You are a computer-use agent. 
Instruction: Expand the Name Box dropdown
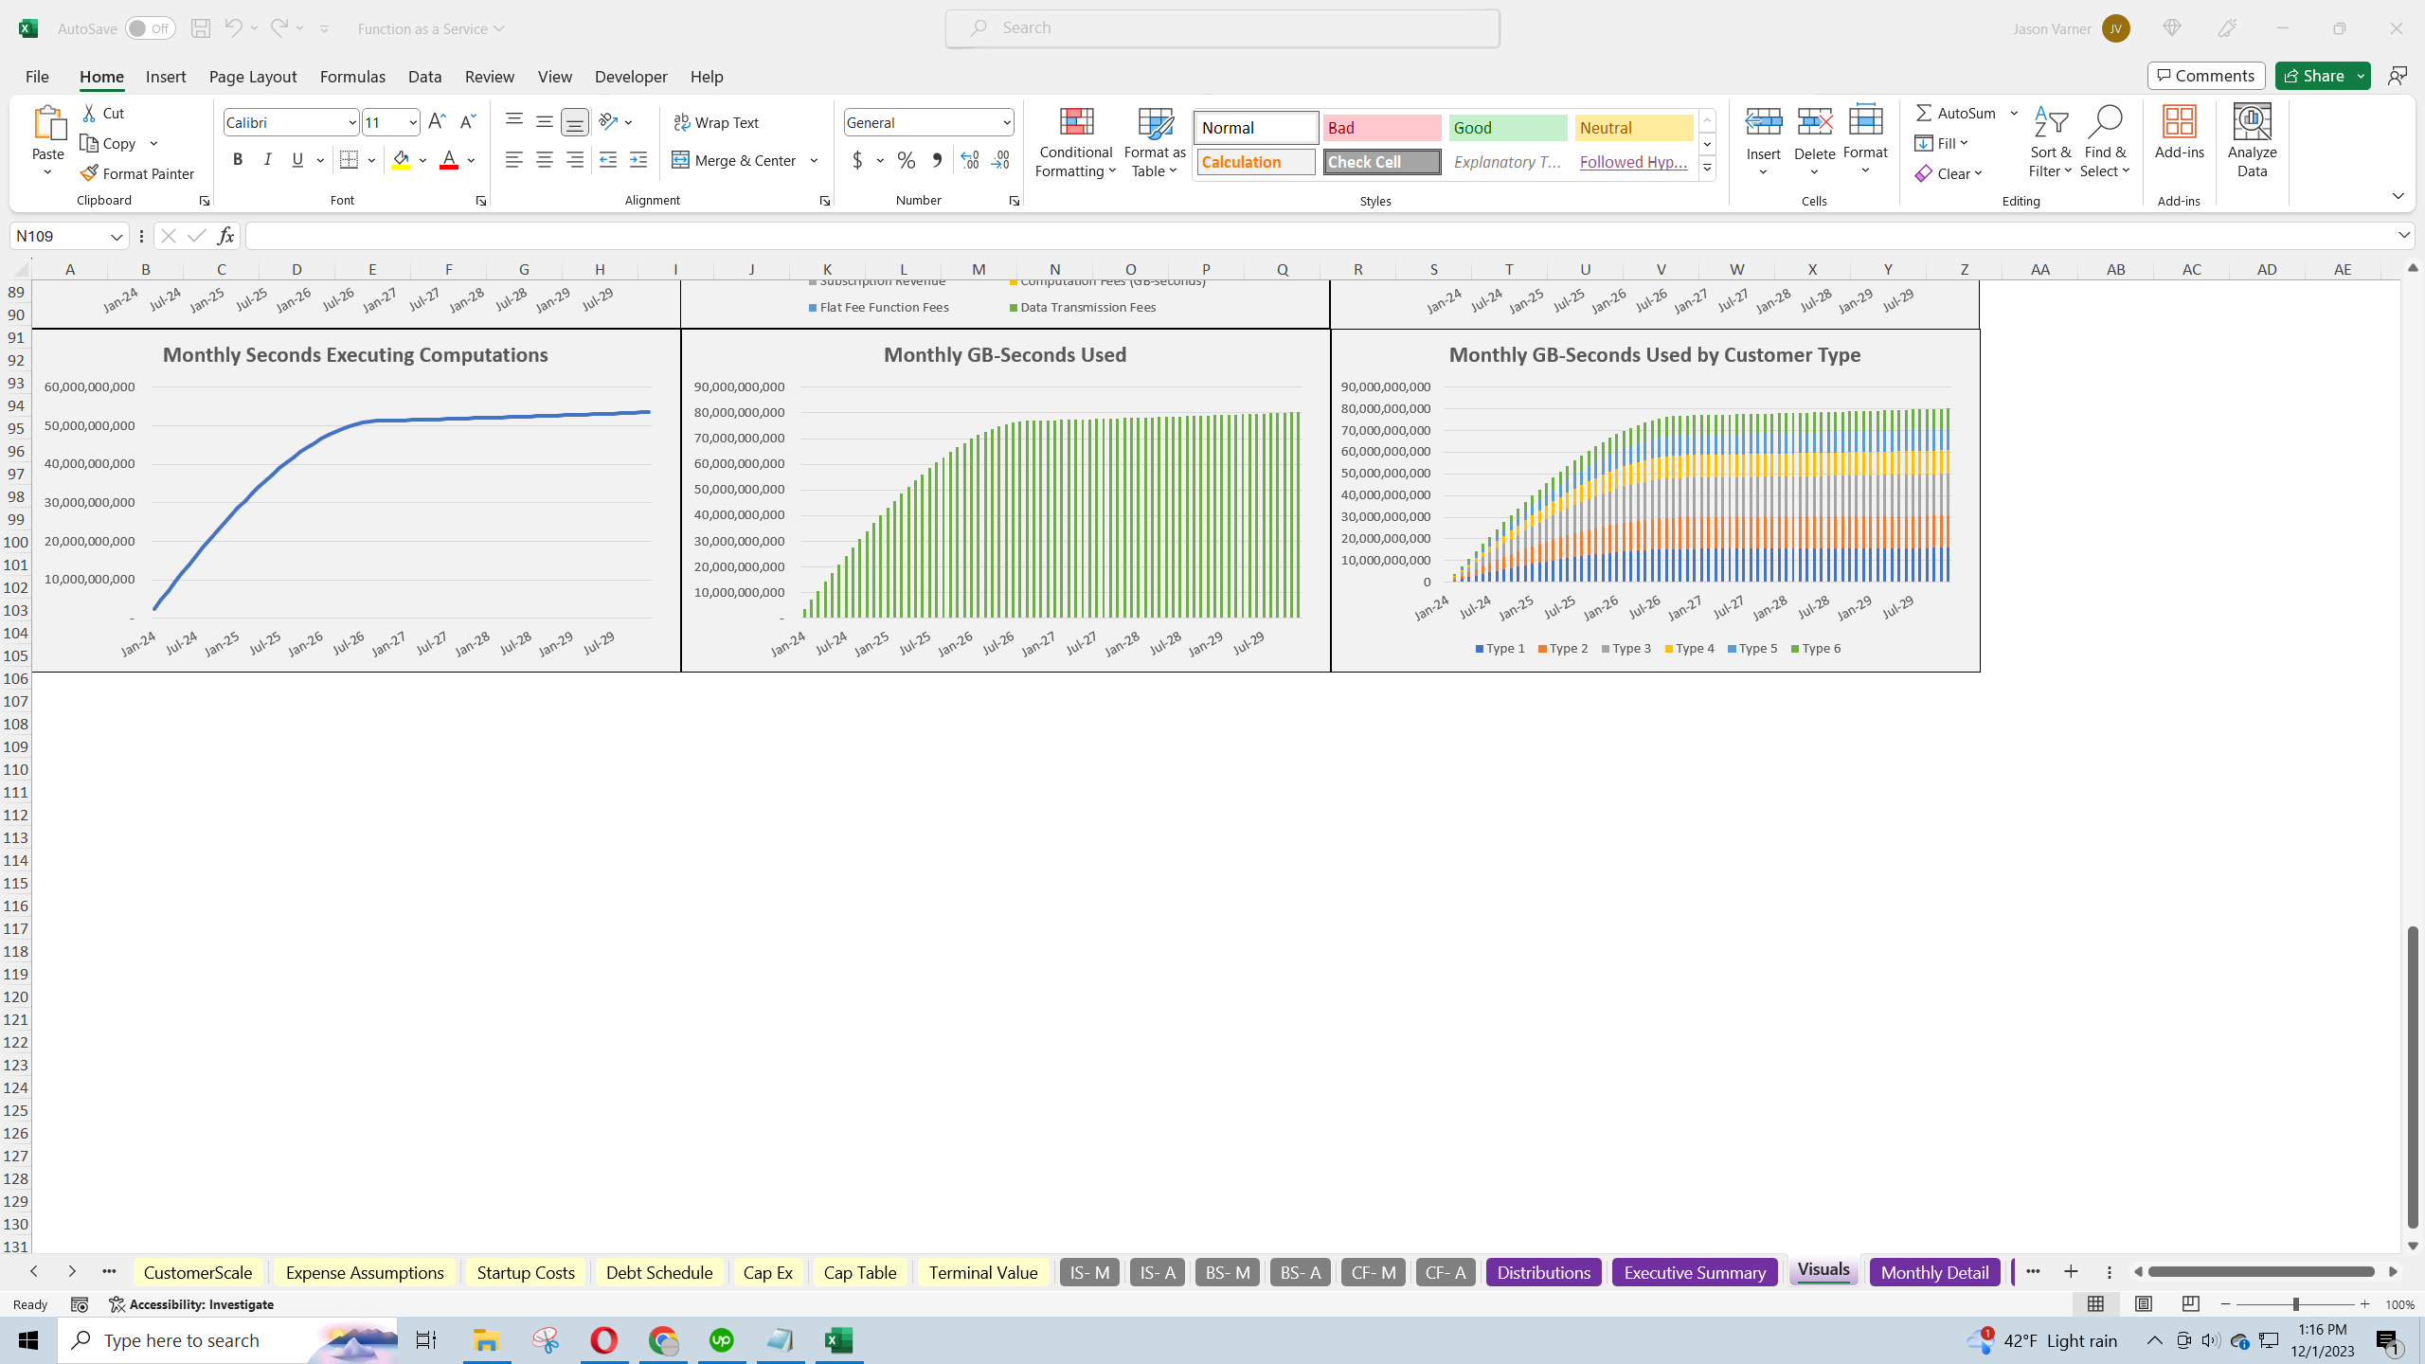pyautogui.click(x=117, y=237)
